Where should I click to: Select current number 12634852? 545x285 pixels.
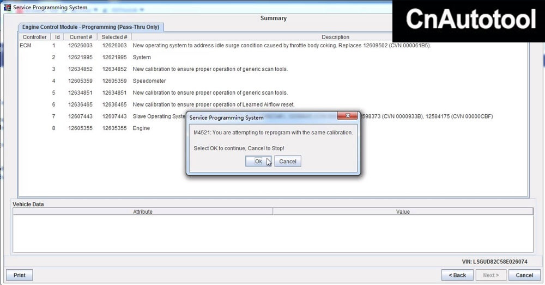pos(80,69)
